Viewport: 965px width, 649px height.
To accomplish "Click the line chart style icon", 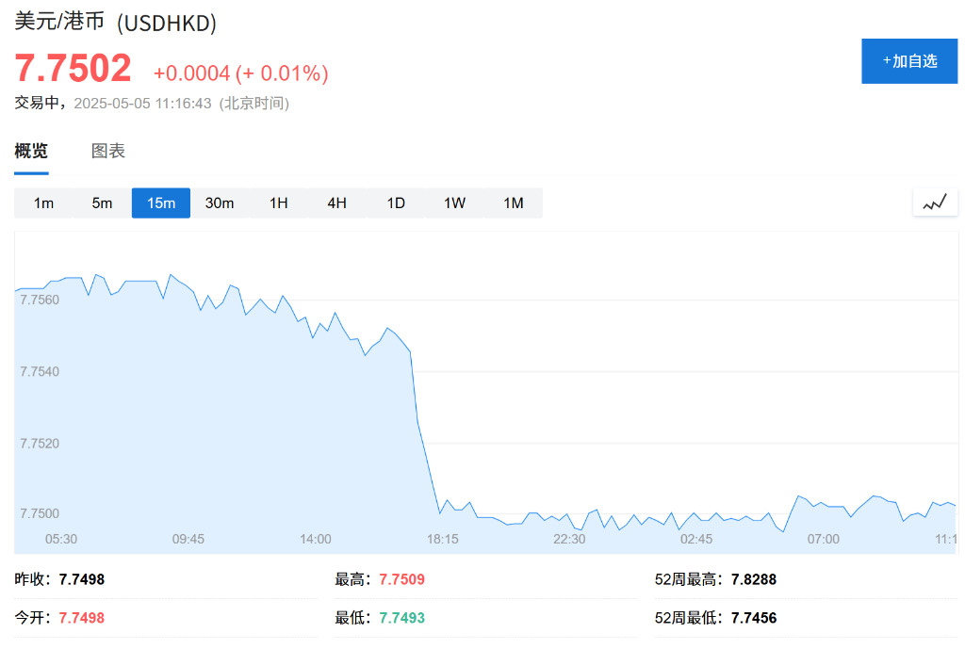I will tap(935, 203).
